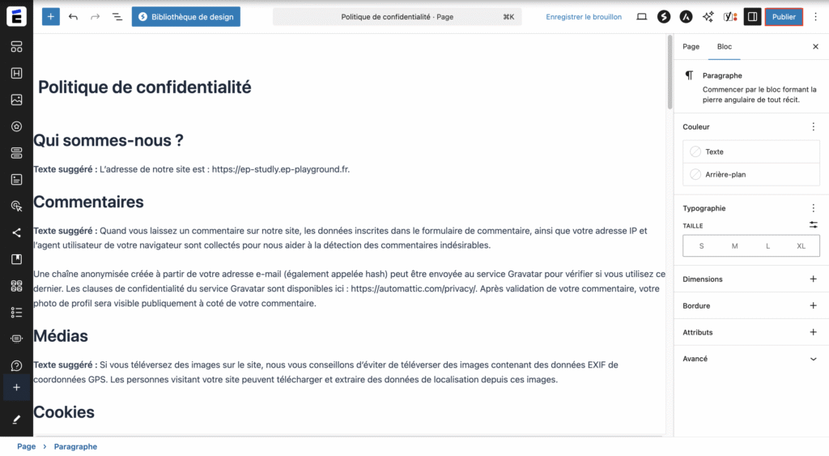Select the star badge icon in sidebar
The width and height of the screenshot is (829, 456).
16,126
